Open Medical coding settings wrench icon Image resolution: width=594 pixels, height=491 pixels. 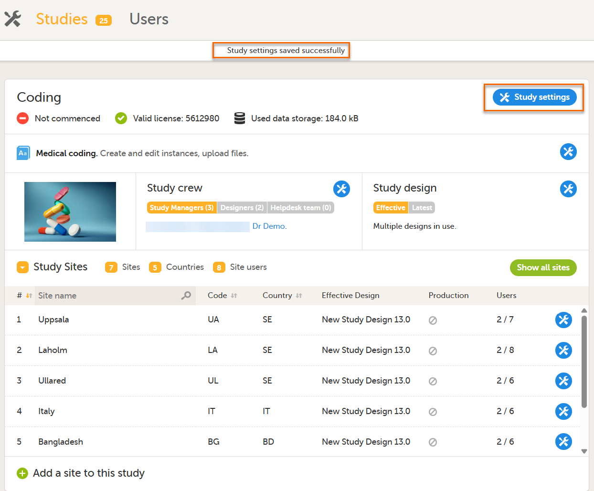(x=568, y=152)
